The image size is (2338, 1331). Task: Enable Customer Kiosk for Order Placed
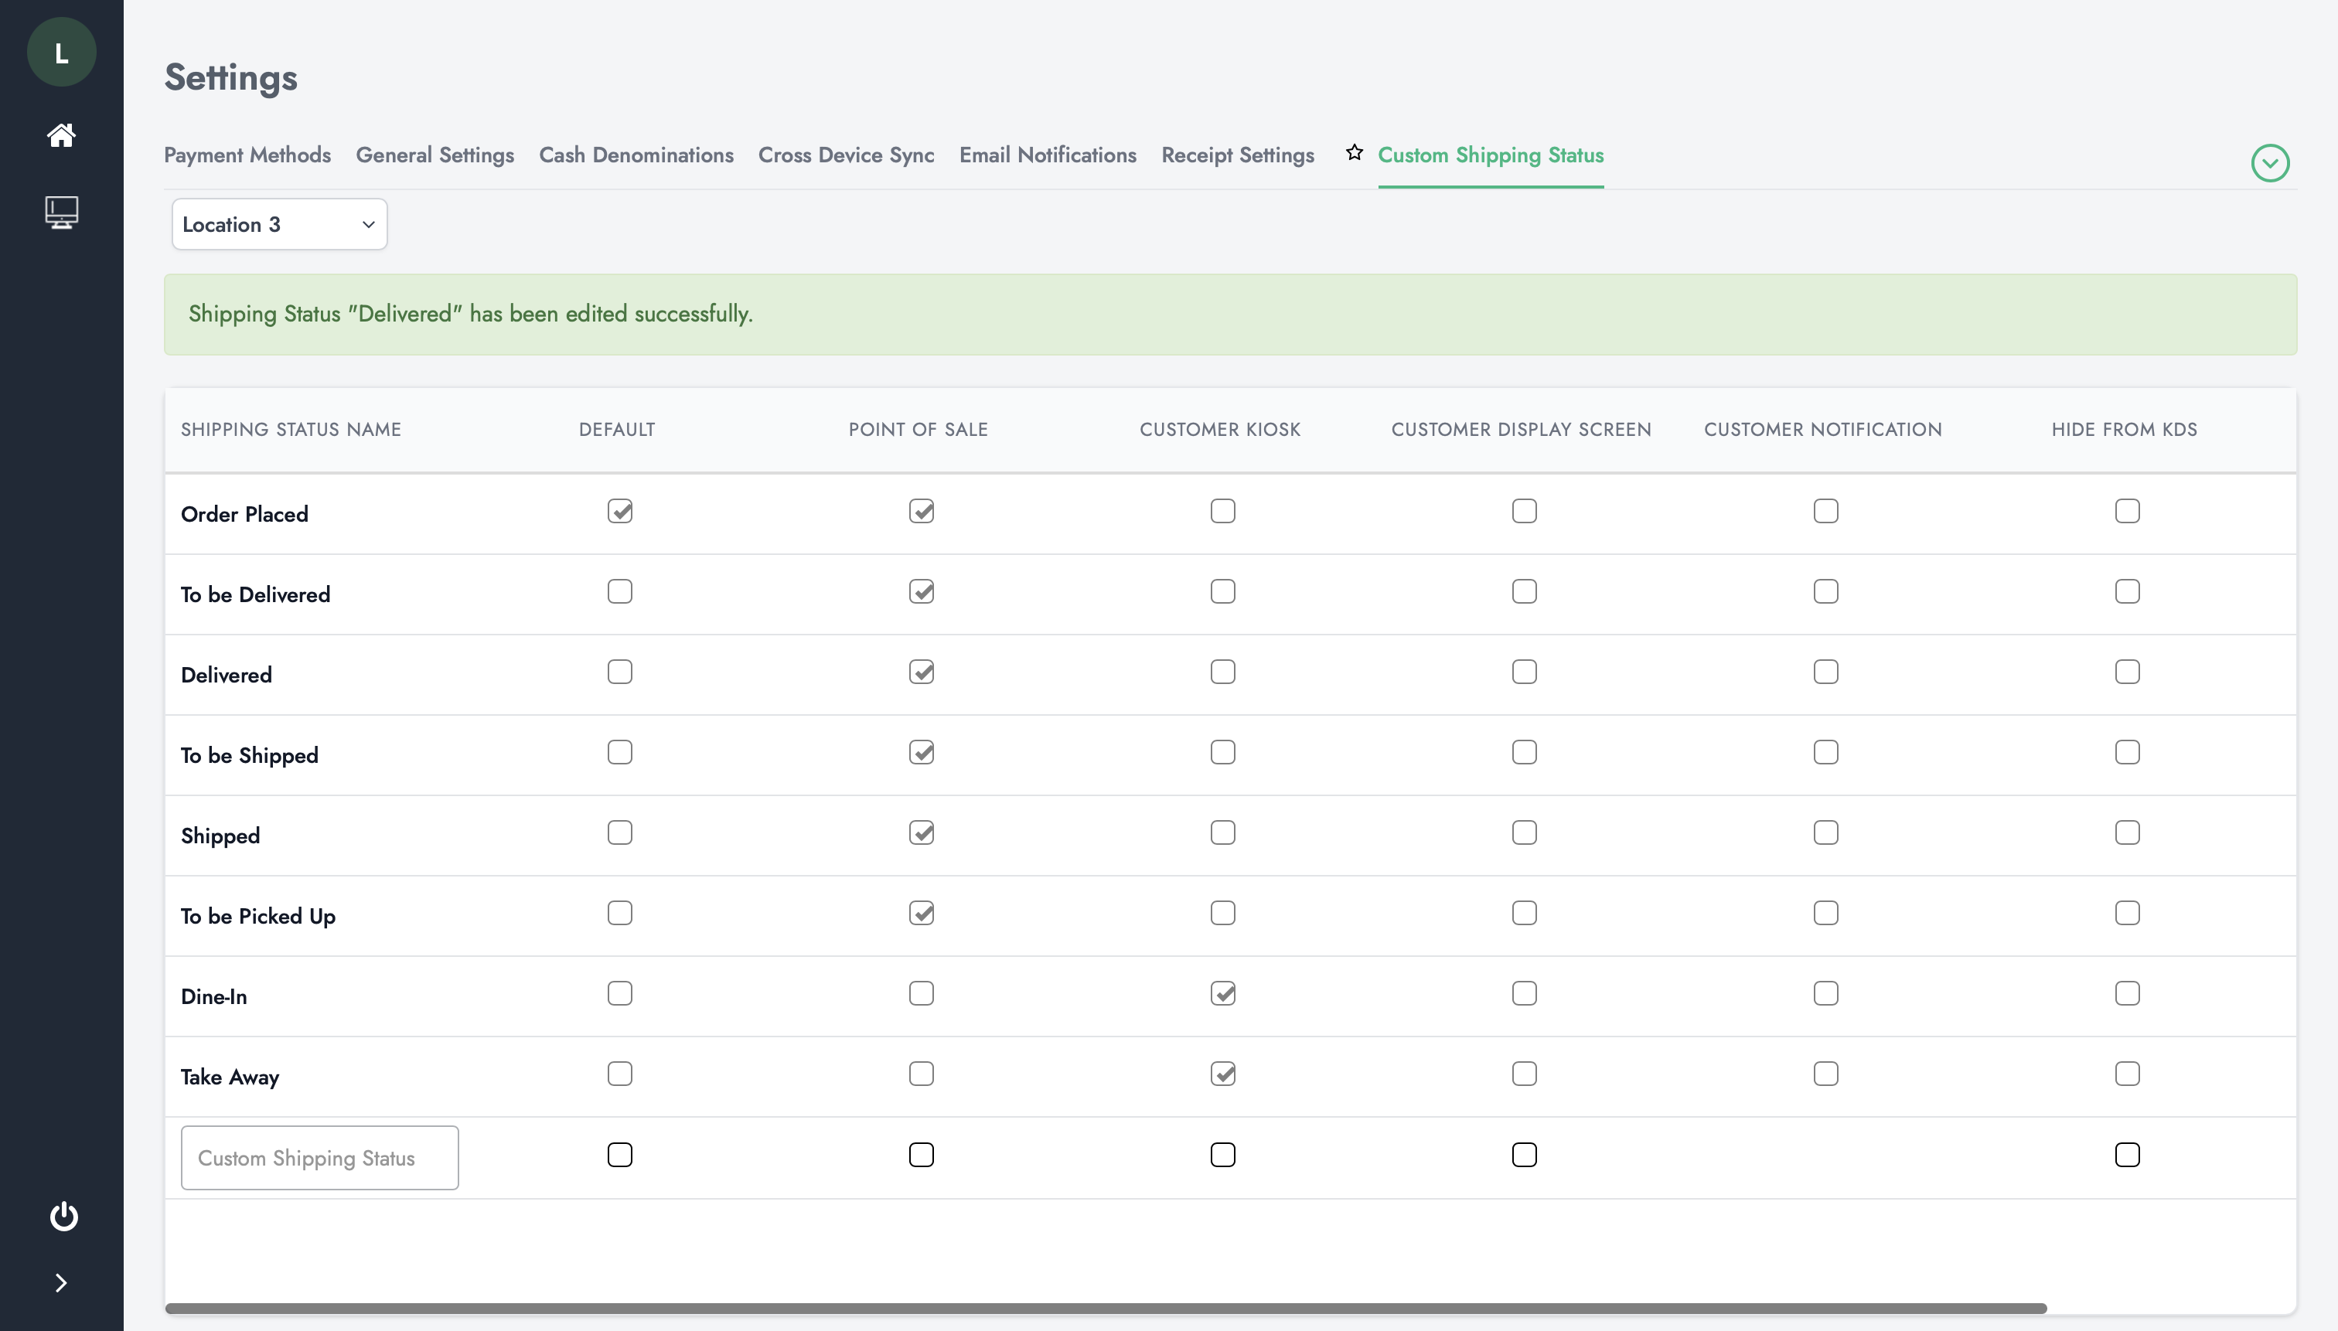[1222, 511]
